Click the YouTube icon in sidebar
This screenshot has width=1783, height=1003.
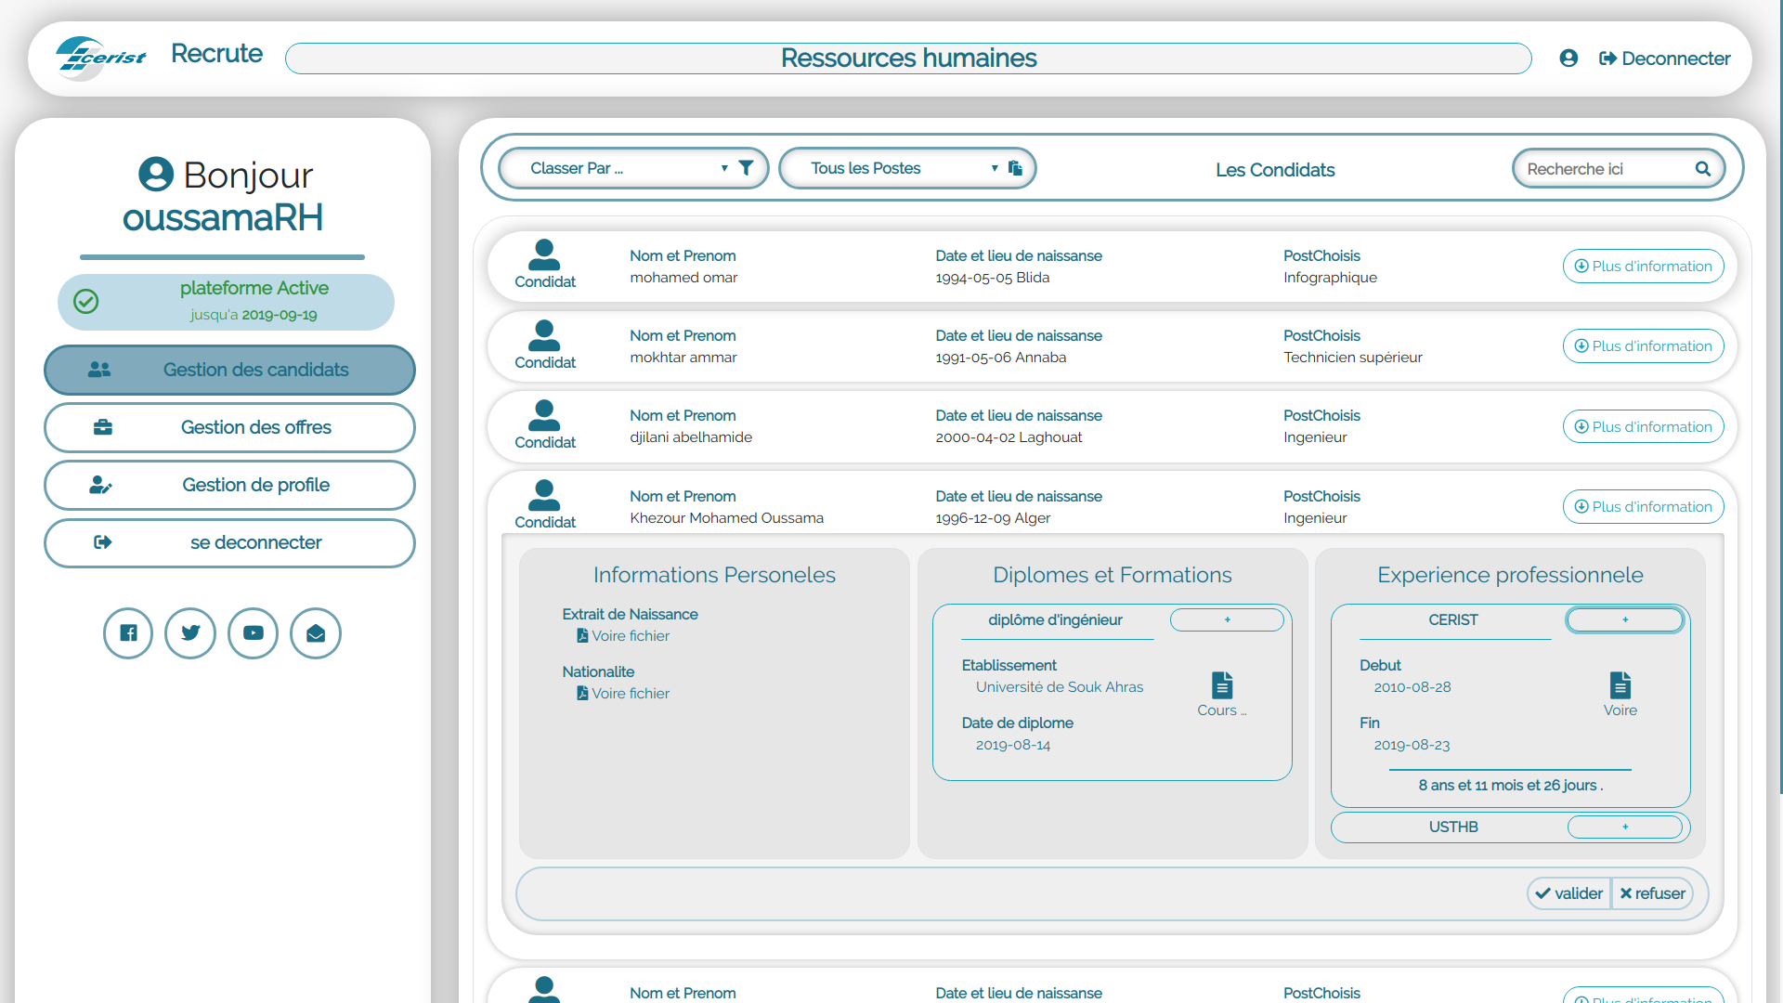point(253,633)
